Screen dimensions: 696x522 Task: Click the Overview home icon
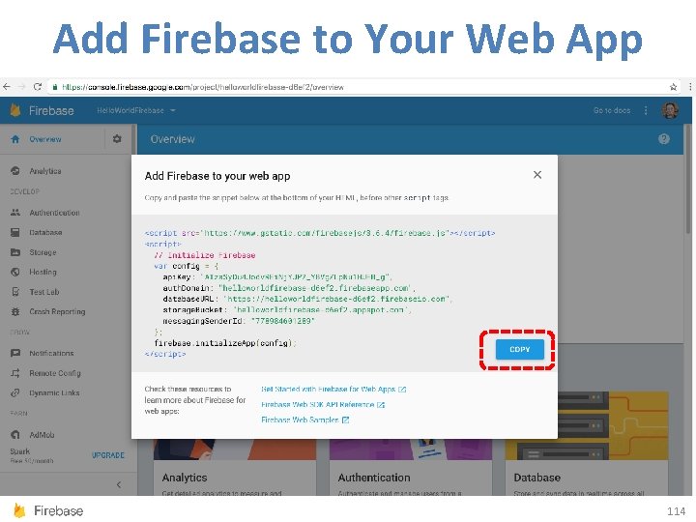15,139
